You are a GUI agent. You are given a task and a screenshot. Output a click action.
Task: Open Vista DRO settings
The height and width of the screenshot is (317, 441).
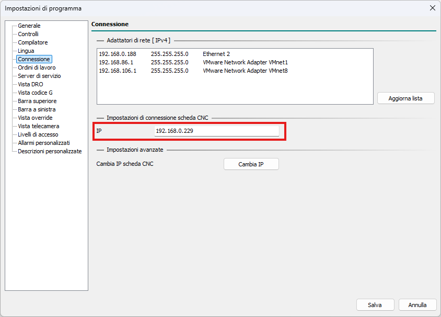(x=30, y=84)
